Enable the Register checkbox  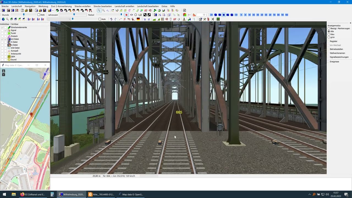pos(328,41)
